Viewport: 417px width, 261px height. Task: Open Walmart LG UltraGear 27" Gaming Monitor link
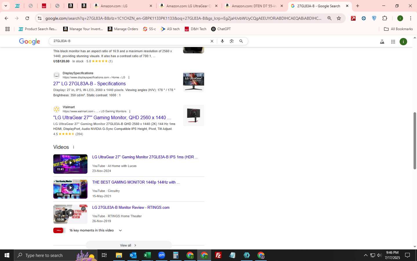point(112,117)
